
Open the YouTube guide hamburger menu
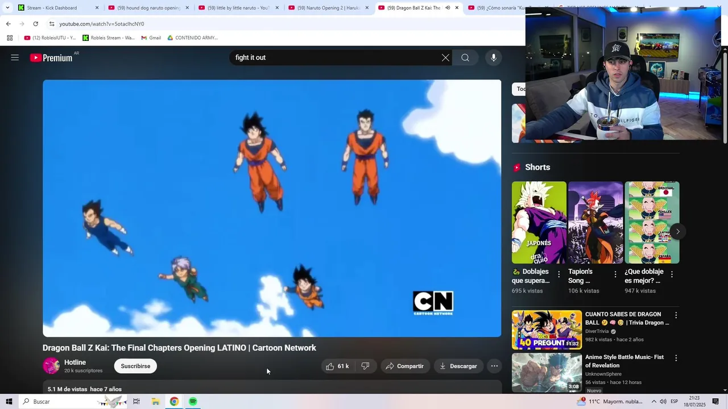point(15,57)
